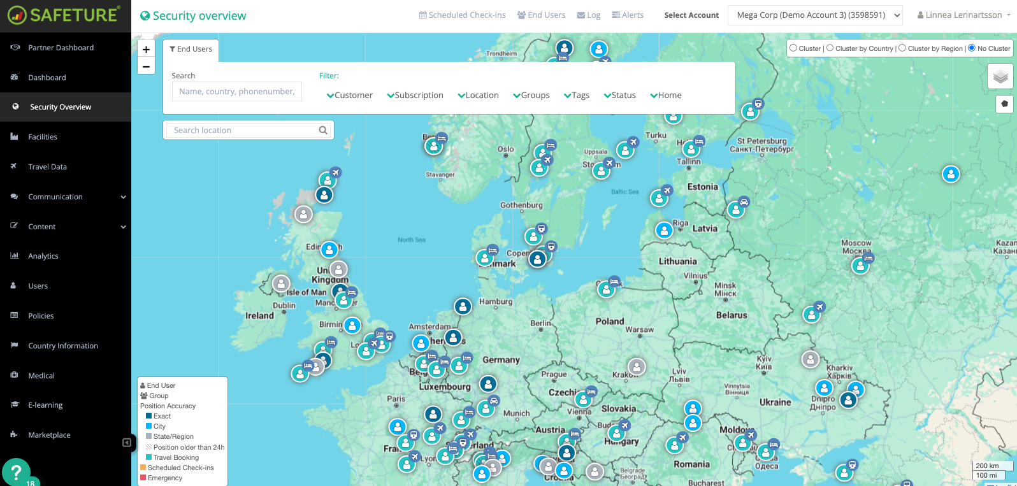
Task: Expand the Subscription filter
Action: coord(415,96)
